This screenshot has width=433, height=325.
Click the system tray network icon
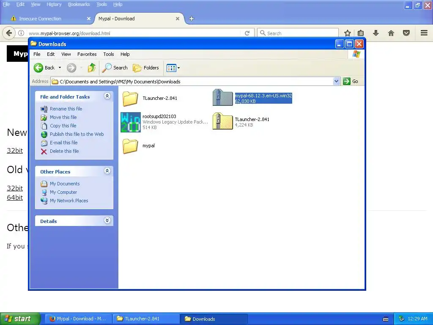(x=402, y=319)
